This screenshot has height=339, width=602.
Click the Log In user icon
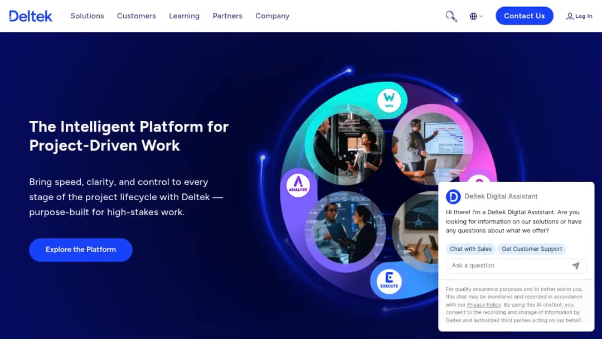570,16
